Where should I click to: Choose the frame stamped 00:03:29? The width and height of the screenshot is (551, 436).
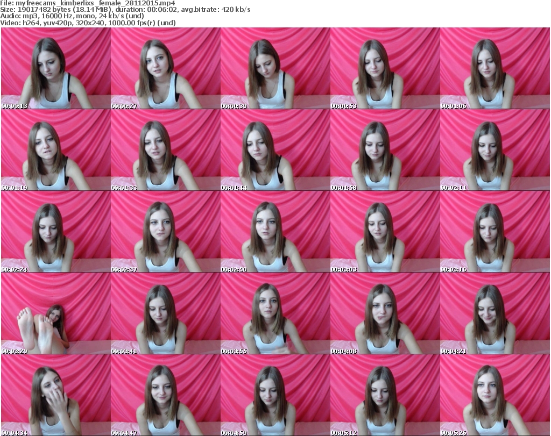[56, 313]
